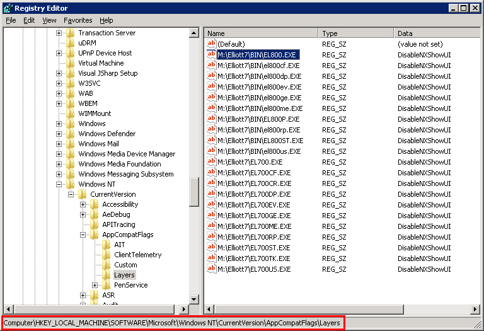Open the Favorites menu

click(78, 20)
